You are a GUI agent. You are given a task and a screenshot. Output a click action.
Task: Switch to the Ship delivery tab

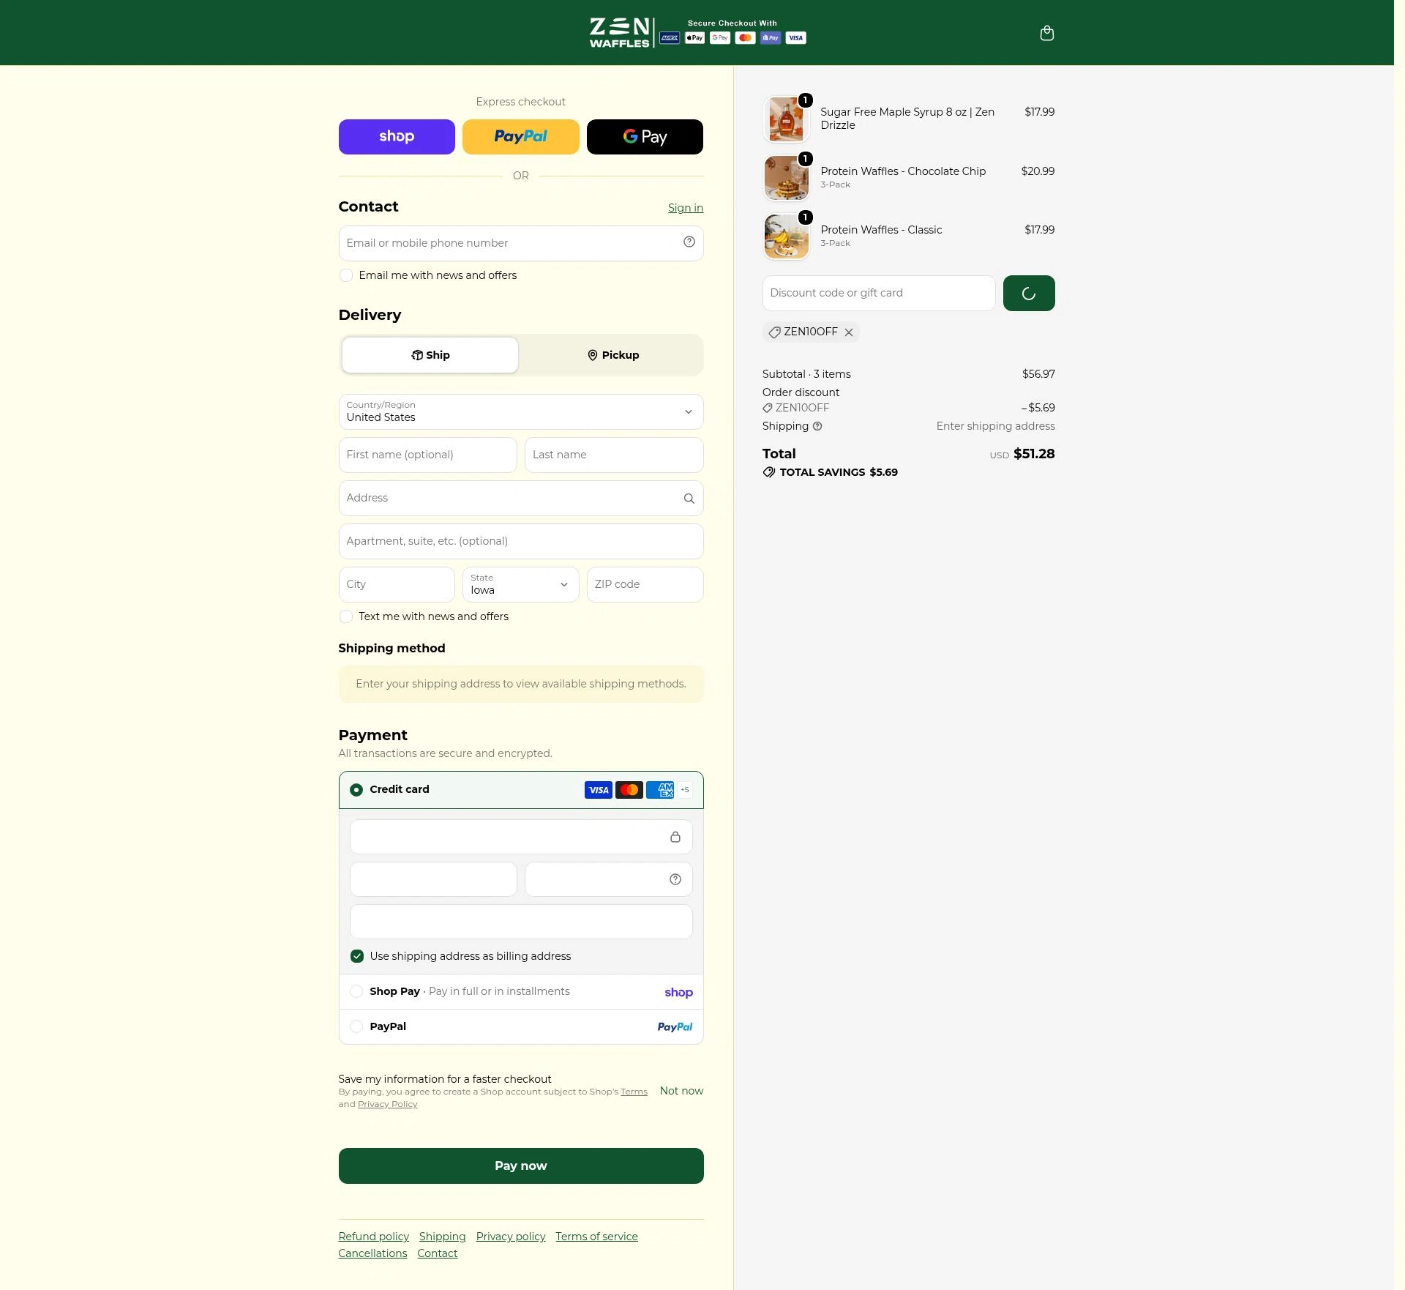(430, 355)
